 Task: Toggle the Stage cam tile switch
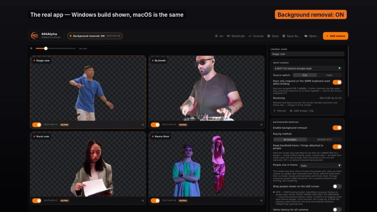[x=37, y=125]
